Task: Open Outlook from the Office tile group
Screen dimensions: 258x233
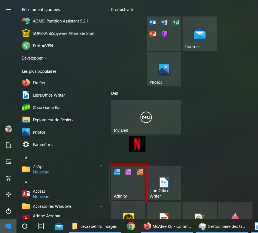Action: (x=153, y=22)
